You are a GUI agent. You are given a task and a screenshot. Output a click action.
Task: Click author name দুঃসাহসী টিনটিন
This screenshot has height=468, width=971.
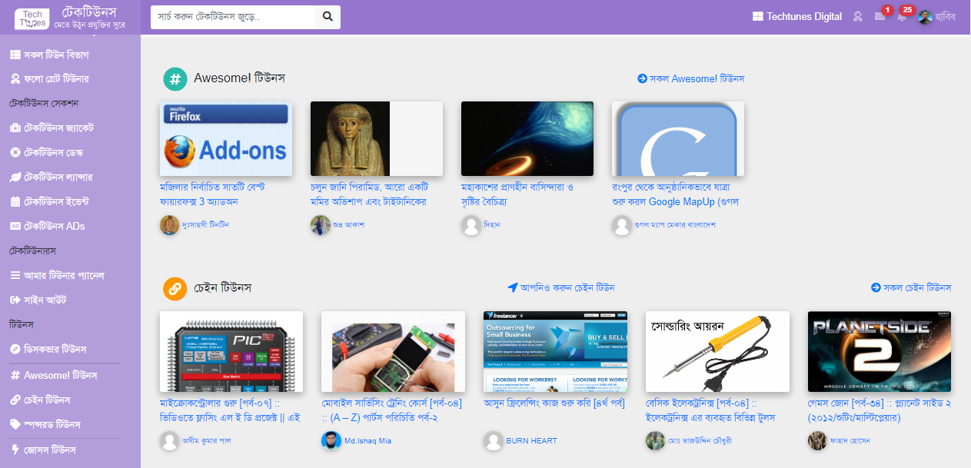206,225
